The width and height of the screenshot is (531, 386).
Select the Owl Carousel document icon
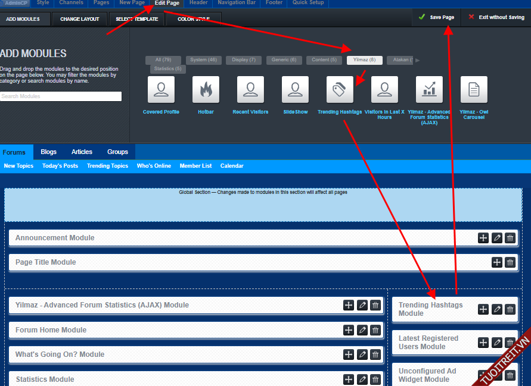pyautogui.click(x=474, y=90)
